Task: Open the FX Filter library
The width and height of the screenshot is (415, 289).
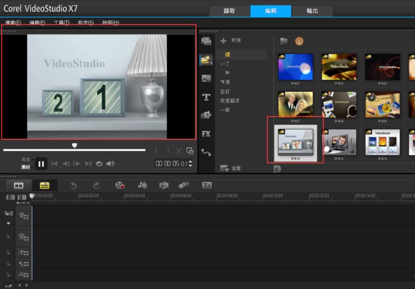Action: tap(206, 134)
